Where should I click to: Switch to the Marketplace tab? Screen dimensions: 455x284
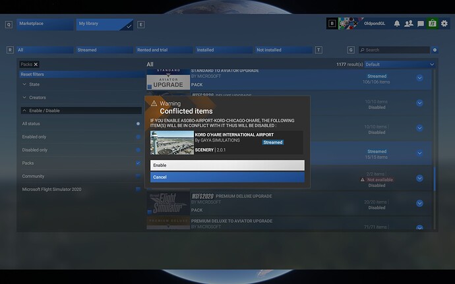click(45, 24)
